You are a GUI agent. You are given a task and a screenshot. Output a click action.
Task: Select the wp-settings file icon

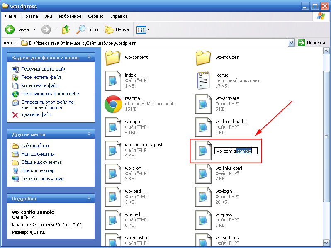point(203,240)
